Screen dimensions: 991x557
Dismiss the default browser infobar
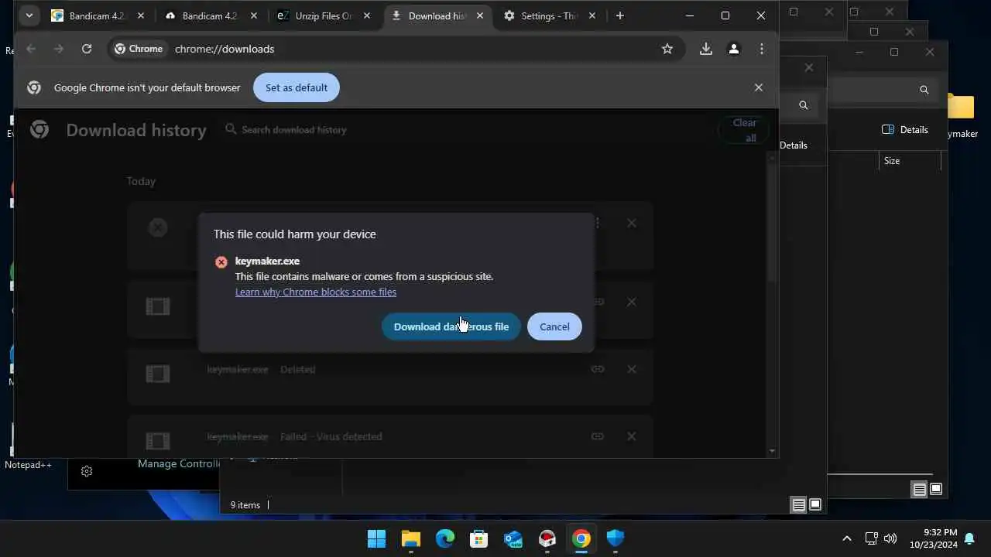point(759,87)
